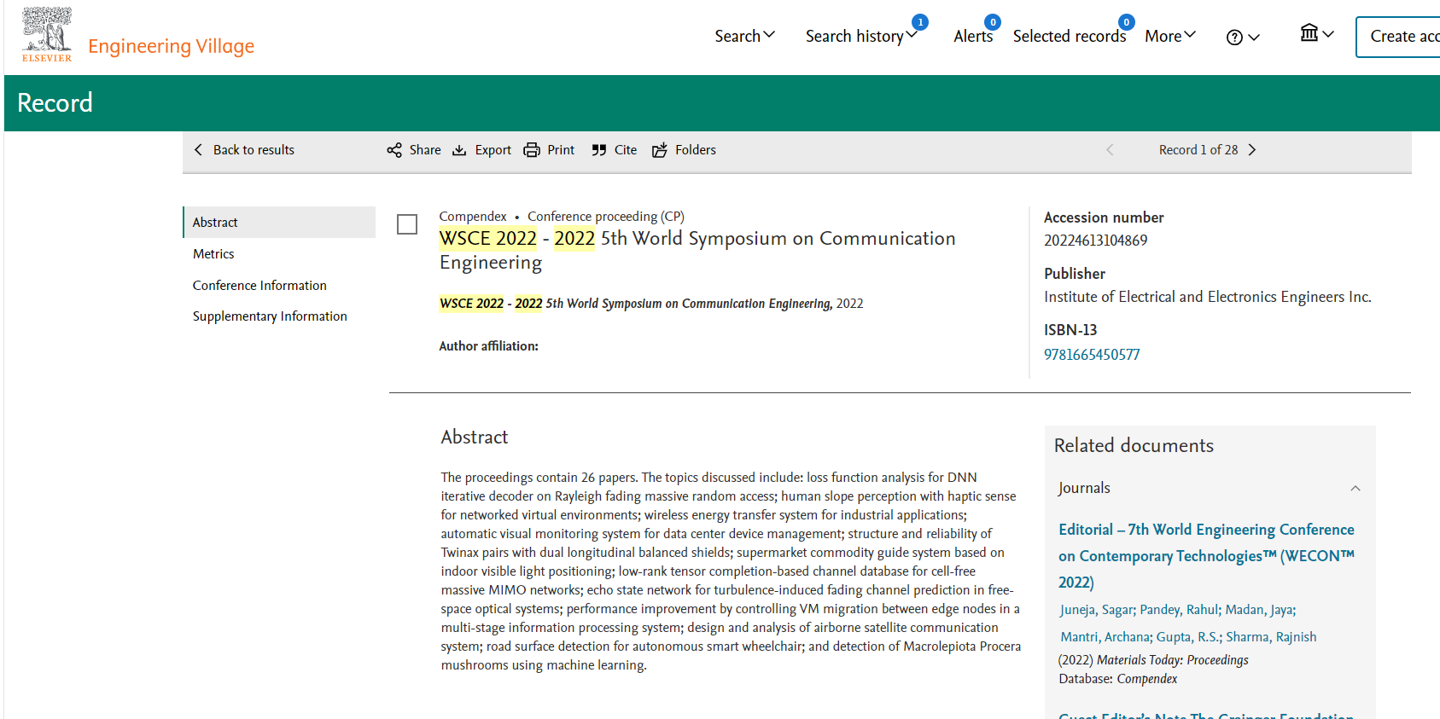Collapse the Journals related documents section
Viewport: 1440px width, 719px height.
pyautogui.click(x=1355, y=489)
